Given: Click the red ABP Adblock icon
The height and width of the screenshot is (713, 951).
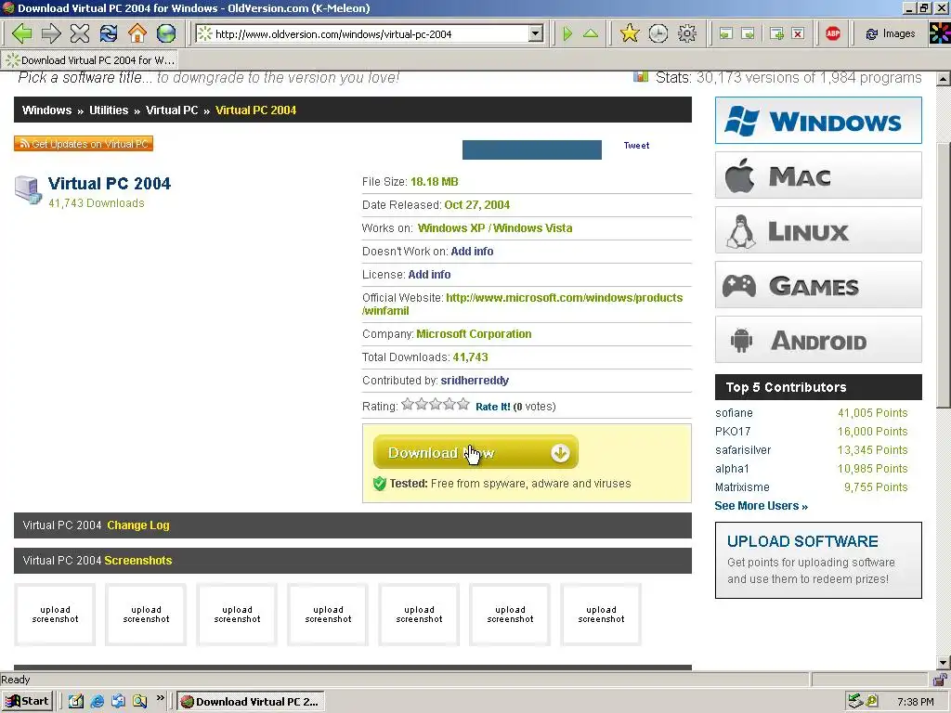Looking at the screenshot, I should pyautogui.click(x=833, y=34).
